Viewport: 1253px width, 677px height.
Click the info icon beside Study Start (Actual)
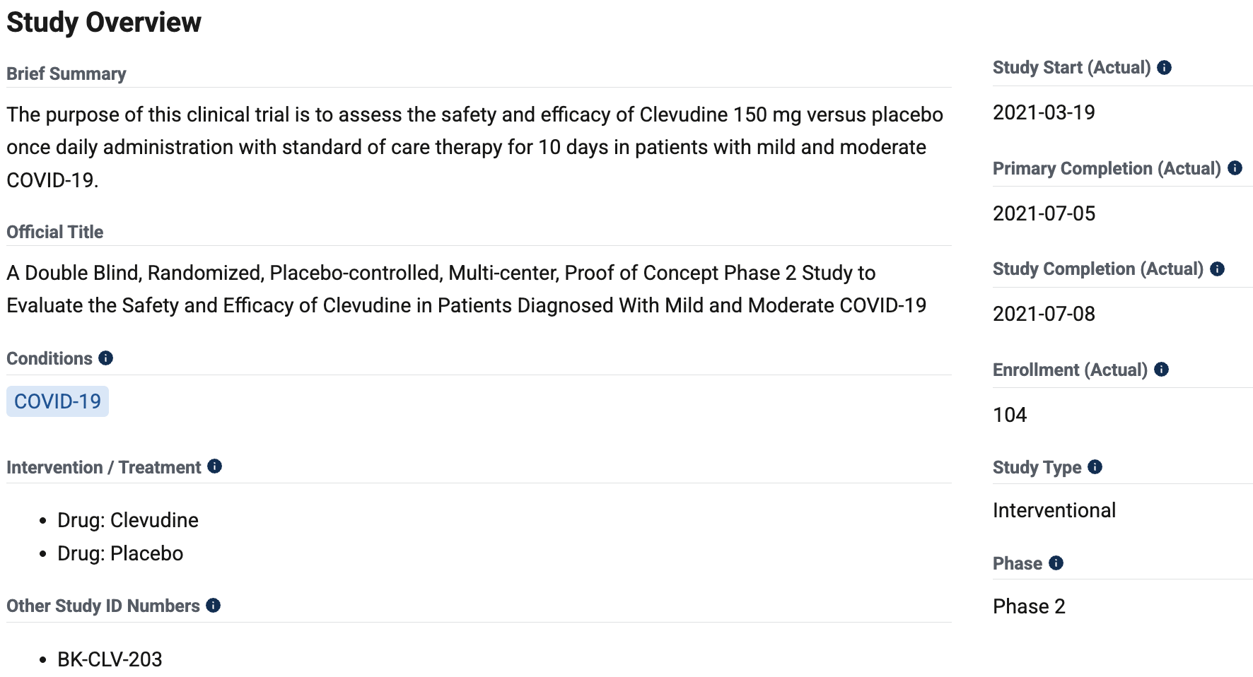click(1164, 68)
